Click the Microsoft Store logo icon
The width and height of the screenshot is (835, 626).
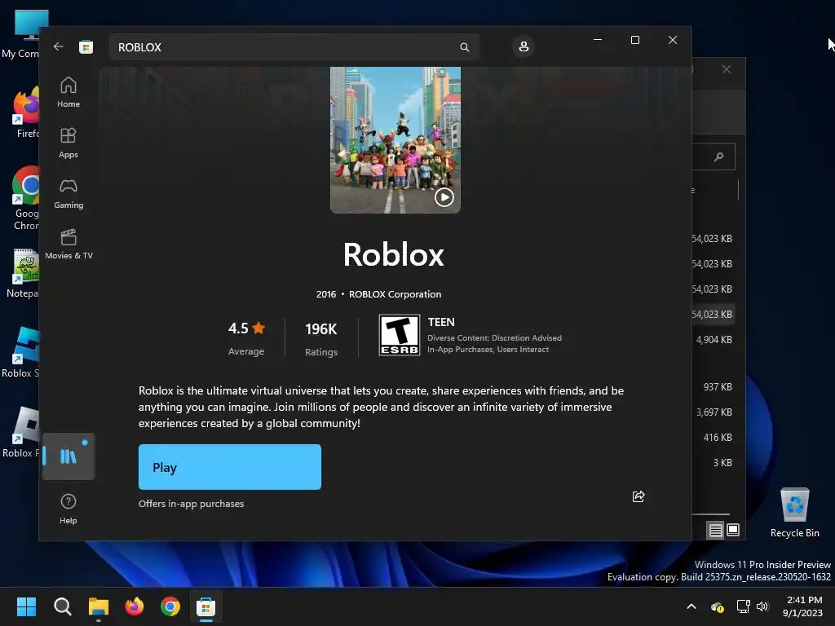point(86,46)
